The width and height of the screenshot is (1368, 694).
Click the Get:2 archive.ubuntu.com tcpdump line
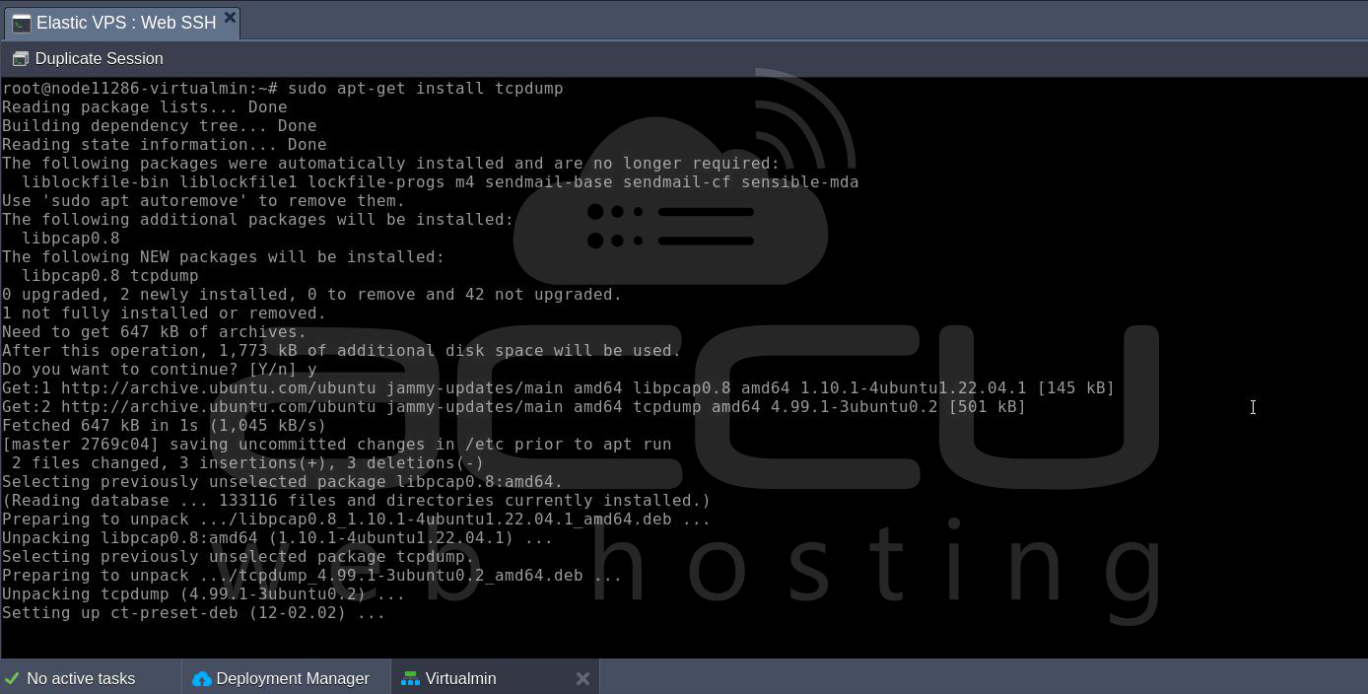point(514,407)
